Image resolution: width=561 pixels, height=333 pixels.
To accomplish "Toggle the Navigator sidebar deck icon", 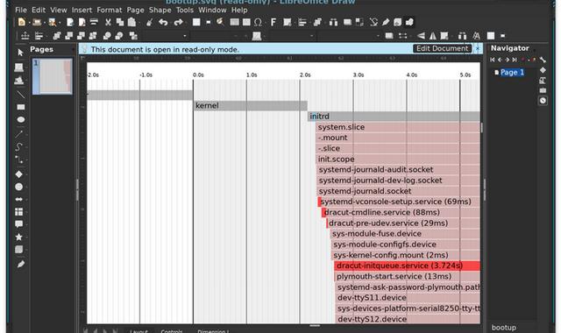I will (543, 101).
